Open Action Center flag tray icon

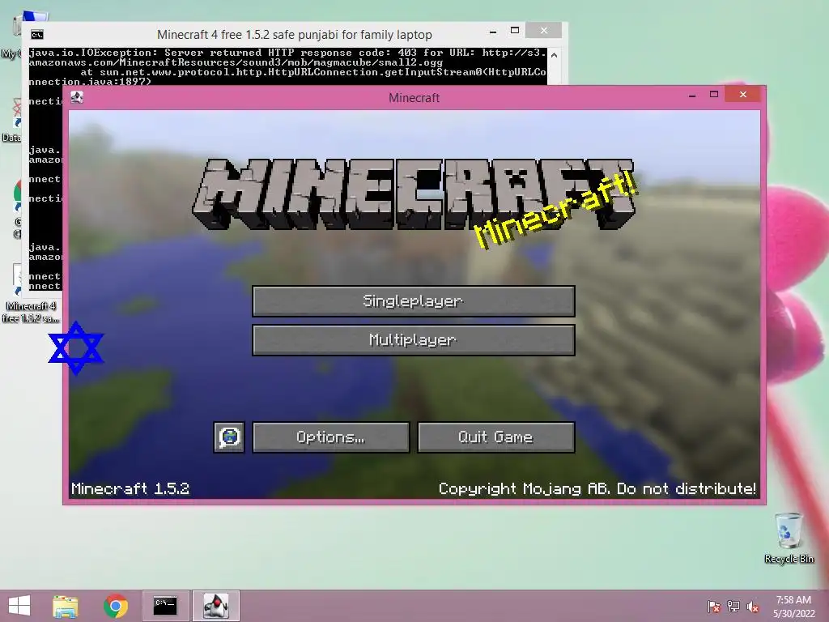point(714,606)
